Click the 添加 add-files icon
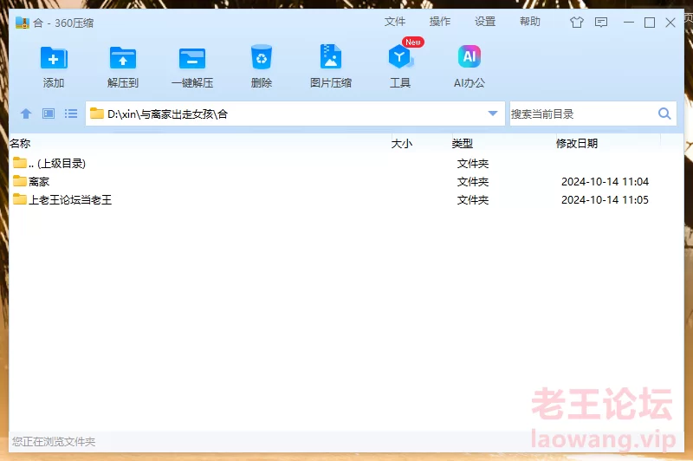This screenshot has width=693, height=461. 54,58
